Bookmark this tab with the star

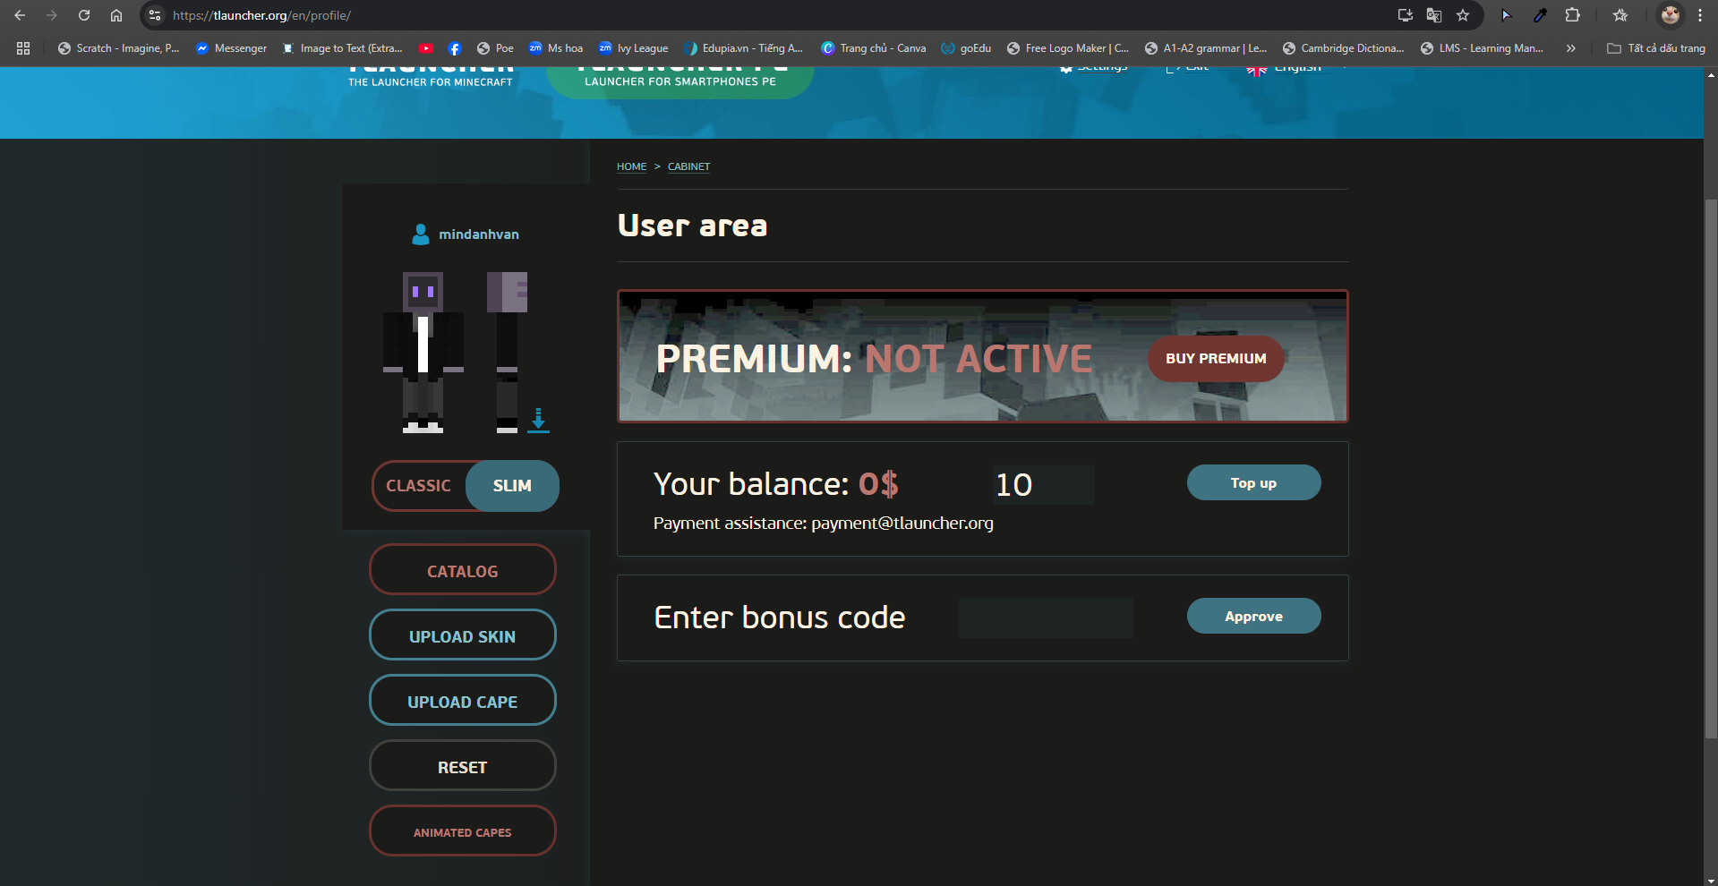[1463, 15]
